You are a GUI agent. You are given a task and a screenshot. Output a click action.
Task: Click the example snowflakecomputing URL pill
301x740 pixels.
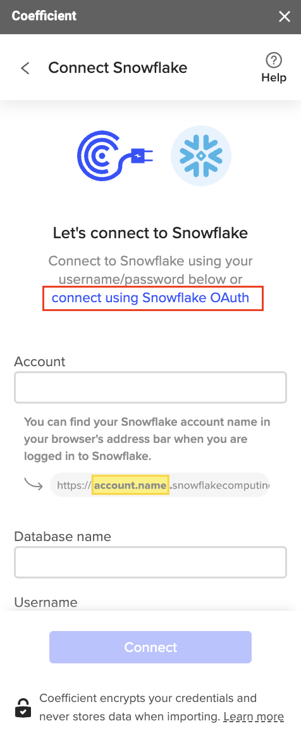click(160, 485)
